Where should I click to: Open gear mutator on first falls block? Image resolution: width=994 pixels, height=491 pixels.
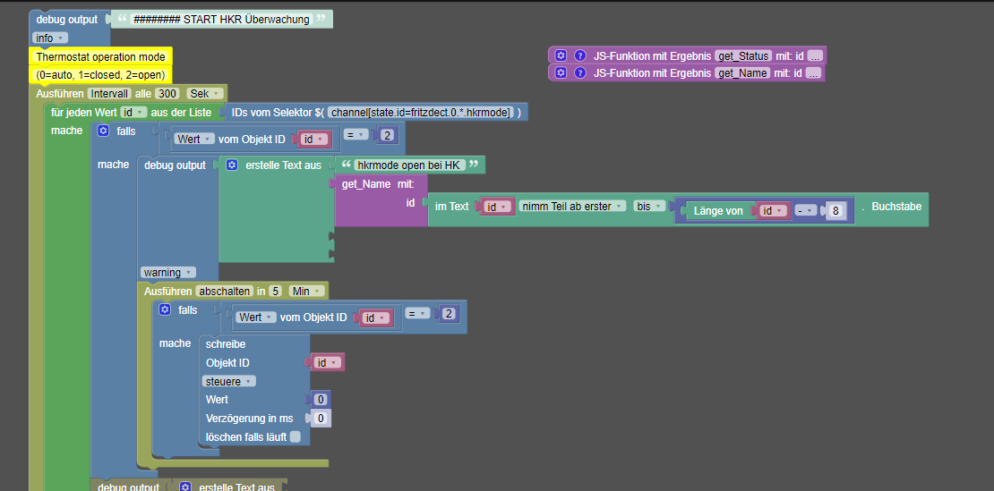click(103, 131)
